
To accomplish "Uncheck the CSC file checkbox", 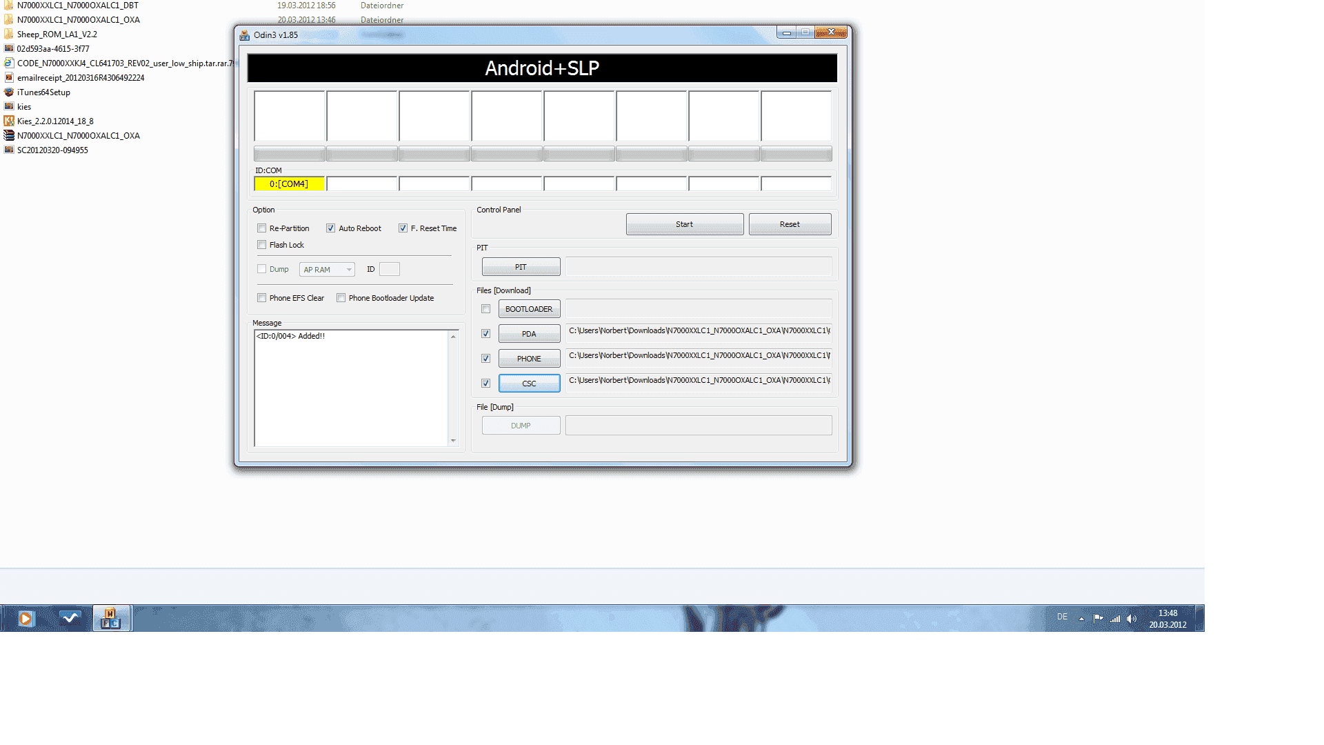I will pyautogui.click(x=486, y=384).
